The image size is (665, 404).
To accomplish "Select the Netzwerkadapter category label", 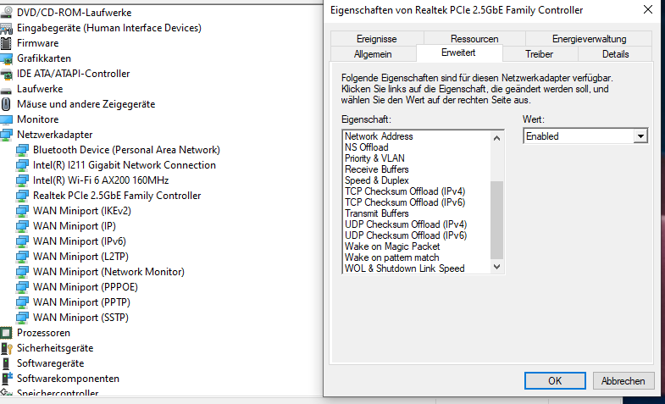I will (x=55, y=135).
